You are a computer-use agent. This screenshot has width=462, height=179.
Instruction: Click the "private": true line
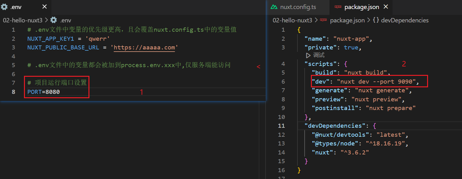pos(333,48)
